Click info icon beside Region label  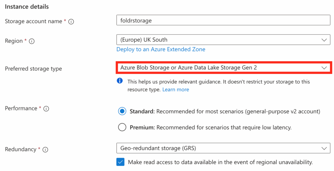(32, 41)
